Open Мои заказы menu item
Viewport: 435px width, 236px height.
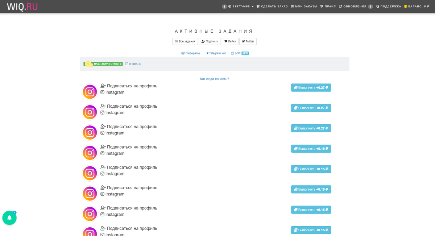click(x=304, y=7)
